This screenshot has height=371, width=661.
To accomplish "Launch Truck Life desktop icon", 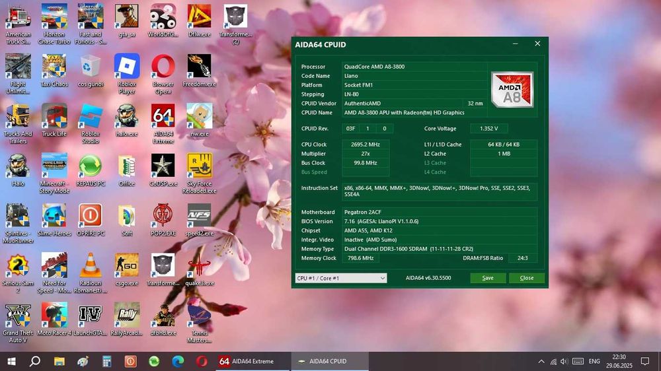I will click(x=54, y=120).
